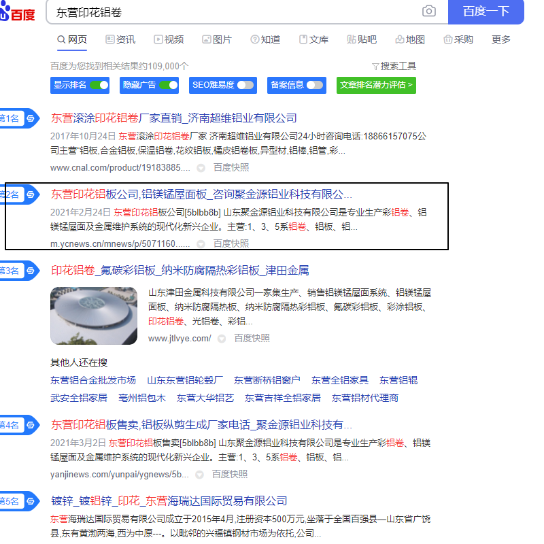Click the rank 5 badge icon
544x544 pixels.
[31, 501]
